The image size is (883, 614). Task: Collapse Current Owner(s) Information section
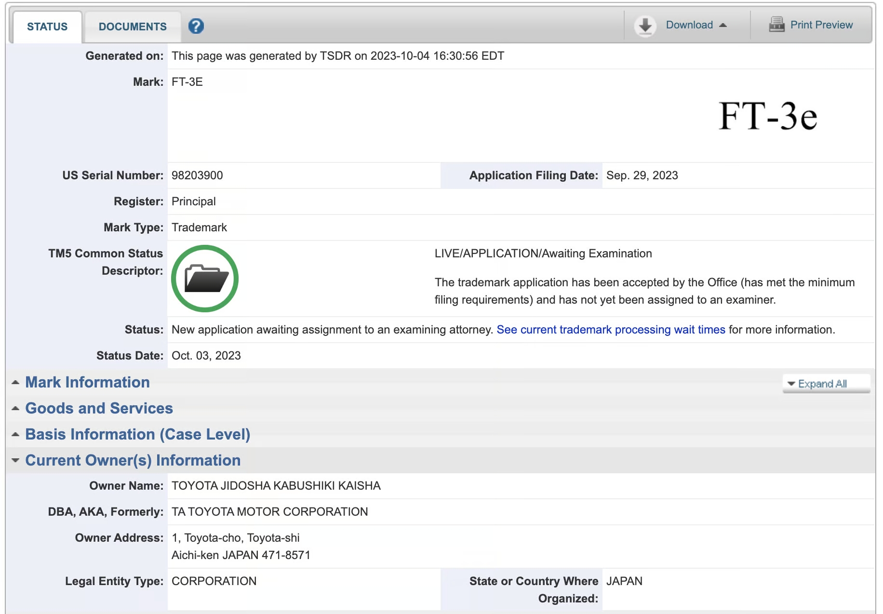[x=133, y=460]
